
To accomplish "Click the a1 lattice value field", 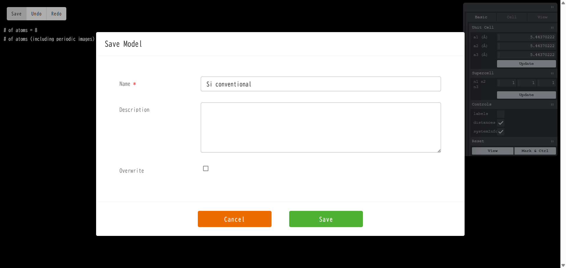I will [x=526, y=37].
